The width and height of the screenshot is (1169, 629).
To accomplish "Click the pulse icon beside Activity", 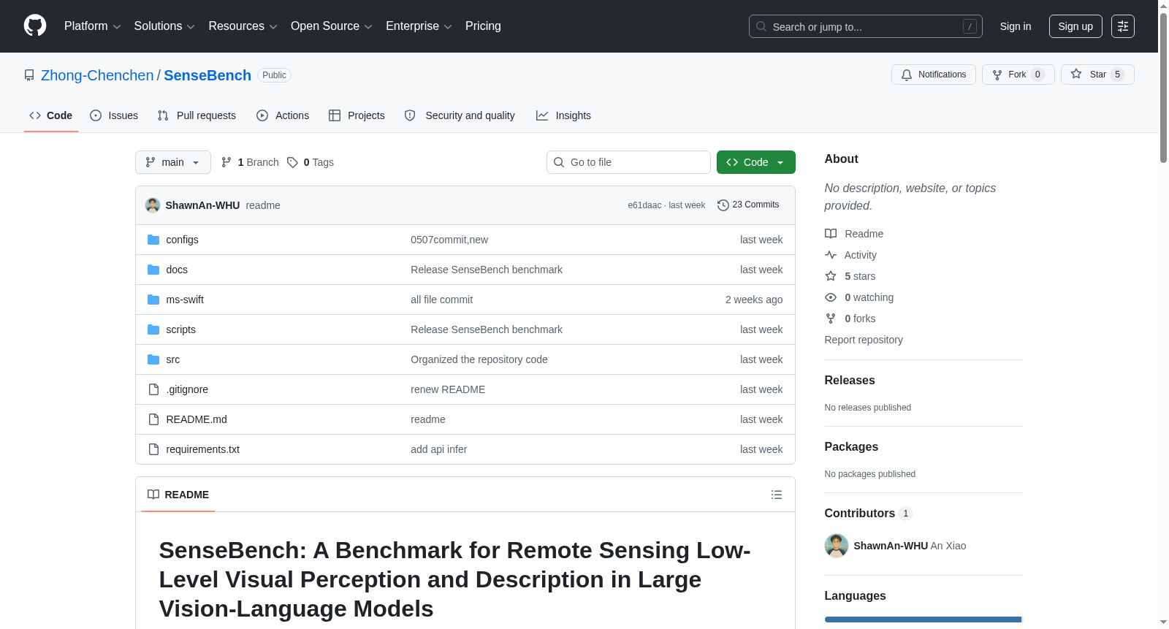I will pos(831,255).
